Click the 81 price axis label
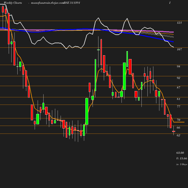188x188 pixels. 179,99
